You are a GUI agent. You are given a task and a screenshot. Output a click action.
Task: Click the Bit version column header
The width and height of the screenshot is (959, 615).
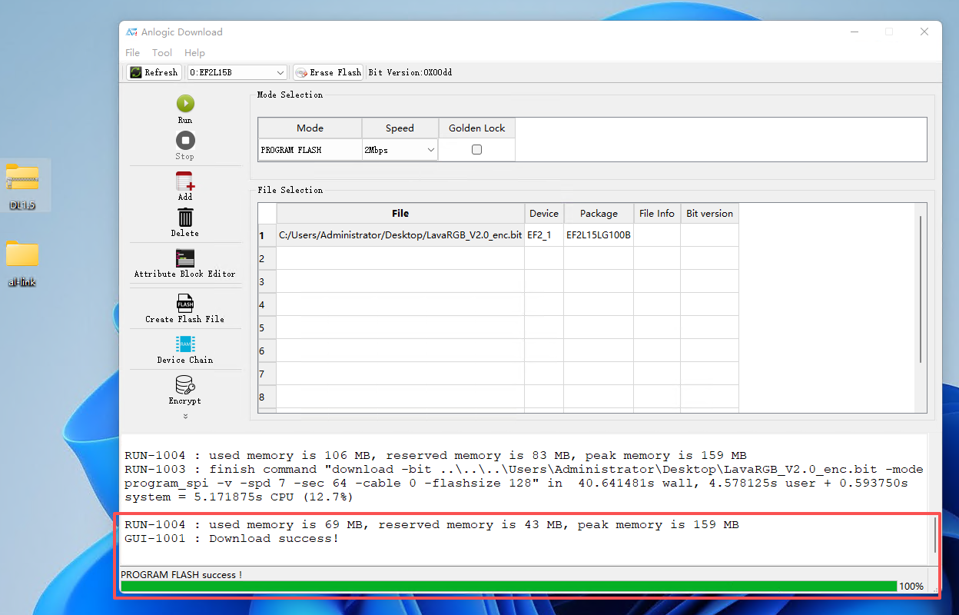coord(709,214)
